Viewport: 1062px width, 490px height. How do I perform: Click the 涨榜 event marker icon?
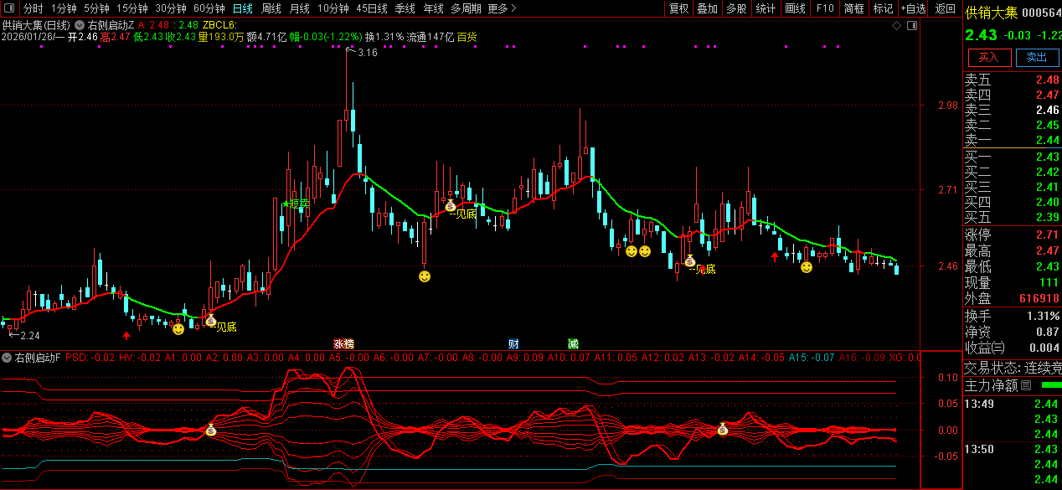click(343, 343)
